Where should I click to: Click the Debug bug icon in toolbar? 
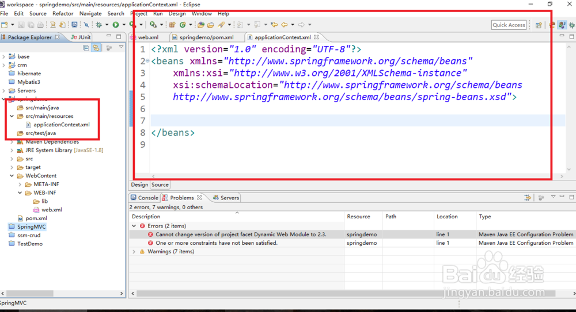click(x=99, y=25)
